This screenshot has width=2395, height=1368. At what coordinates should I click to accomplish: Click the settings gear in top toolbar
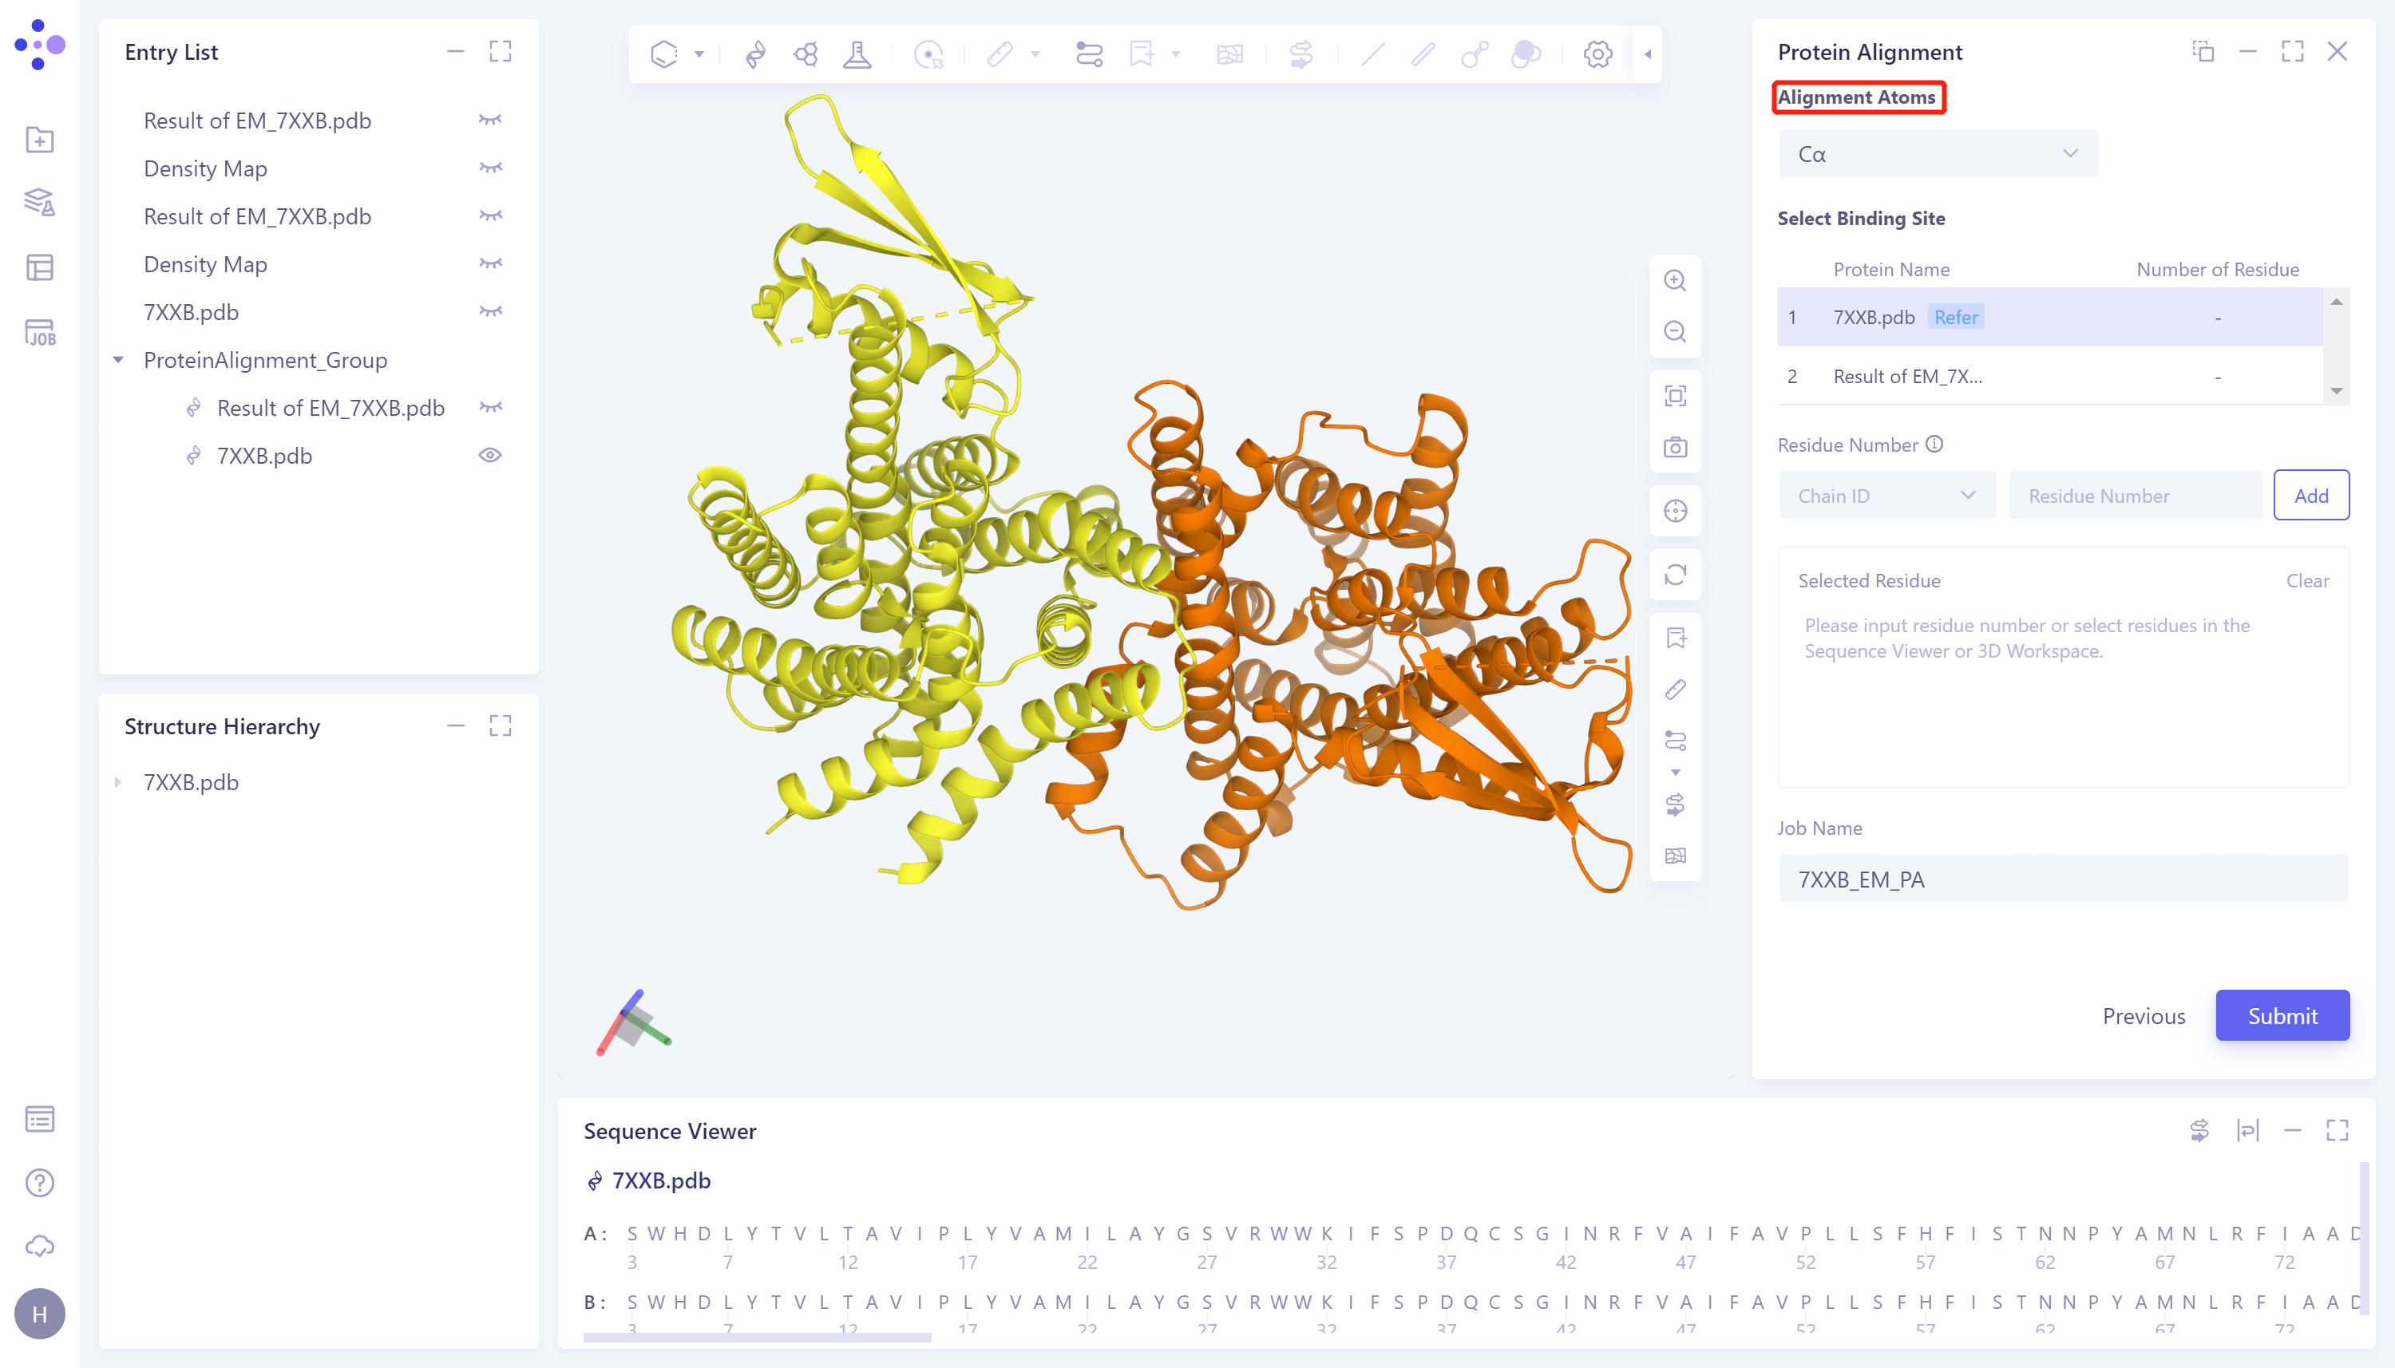coord(1597,54)
